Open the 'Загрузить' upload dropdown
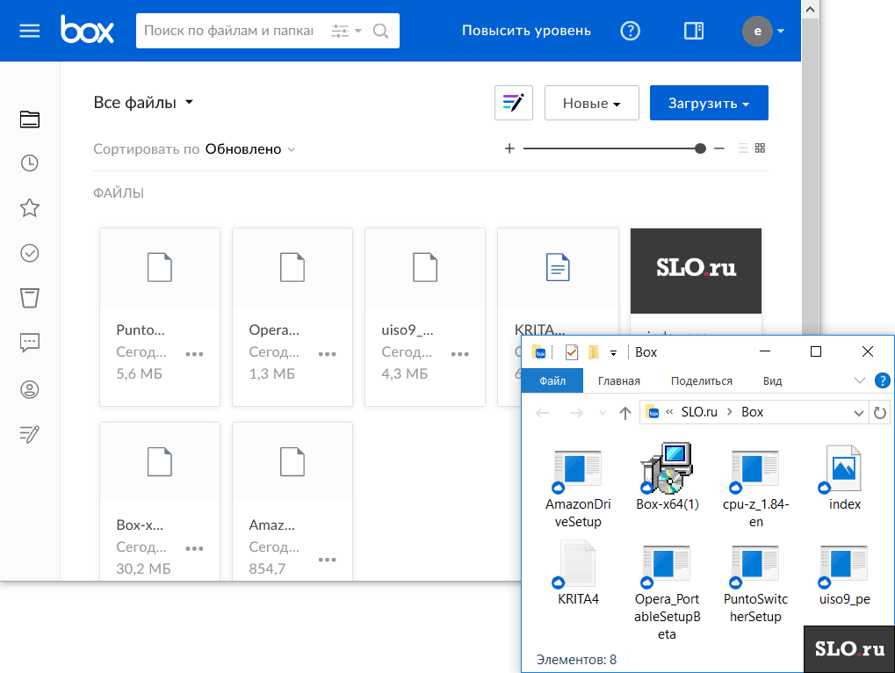 click(x=709, y=103)
